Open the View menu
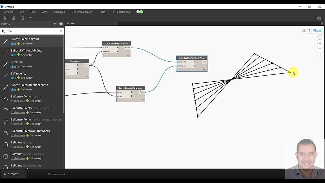The height and width of the screenshot is (183, 325). coord(44,12)
